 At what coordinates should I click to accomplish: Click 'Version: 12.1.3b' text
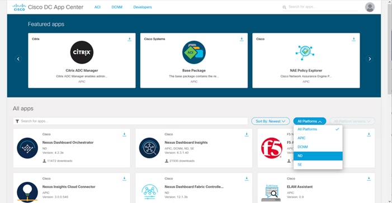(x=176, y=197)
